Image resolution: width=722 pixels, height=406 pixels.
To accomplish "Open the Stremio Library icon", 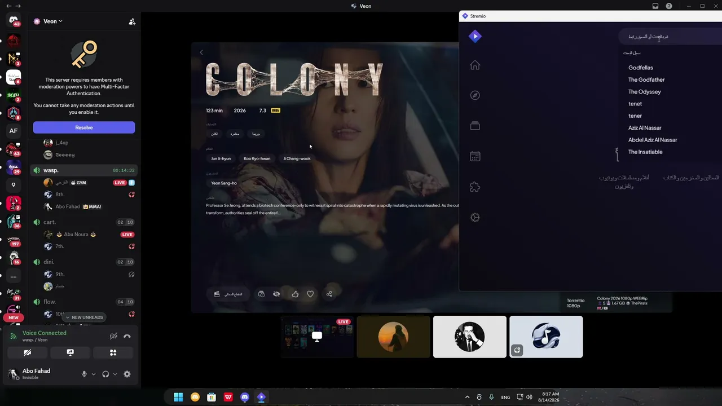I will pos(475,126).
